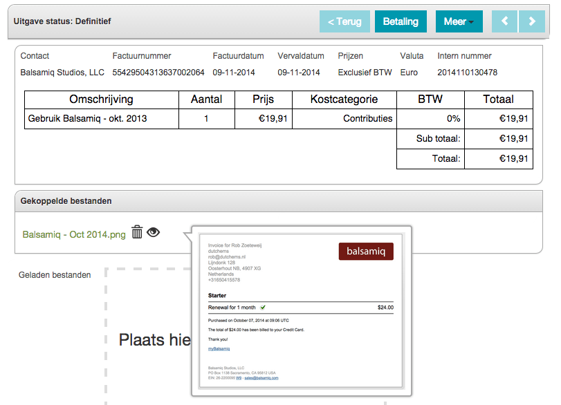Click the BTW column header
The height and width of the screenshot is (405, 561).
430,100
